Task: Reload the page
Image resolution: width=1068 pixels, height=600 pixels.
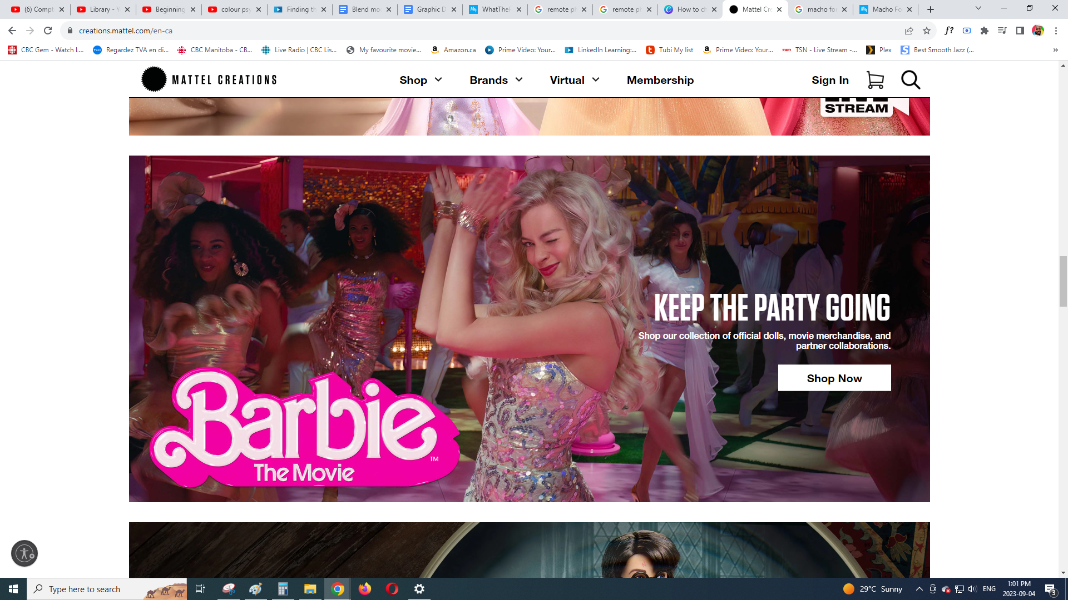Action: click(x=48, y=31)
